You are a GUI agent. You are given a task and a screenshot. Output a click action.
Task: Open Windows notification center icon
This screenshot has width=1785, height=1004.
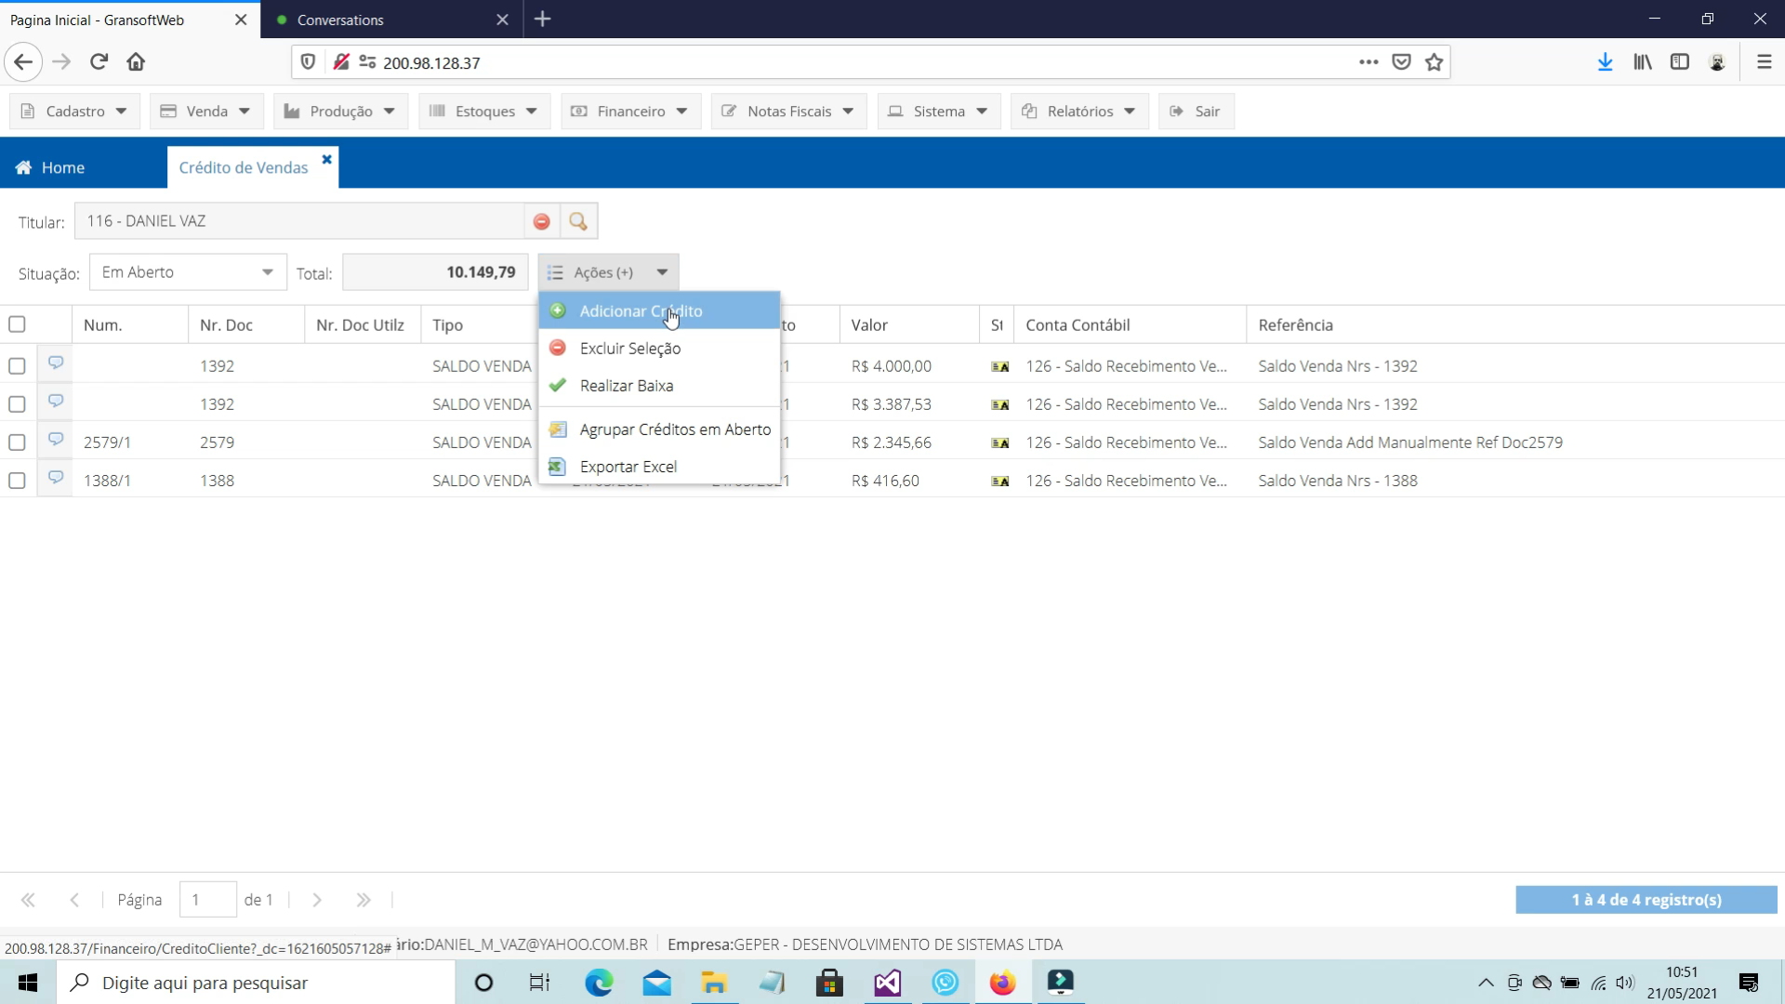point(1748,983)
